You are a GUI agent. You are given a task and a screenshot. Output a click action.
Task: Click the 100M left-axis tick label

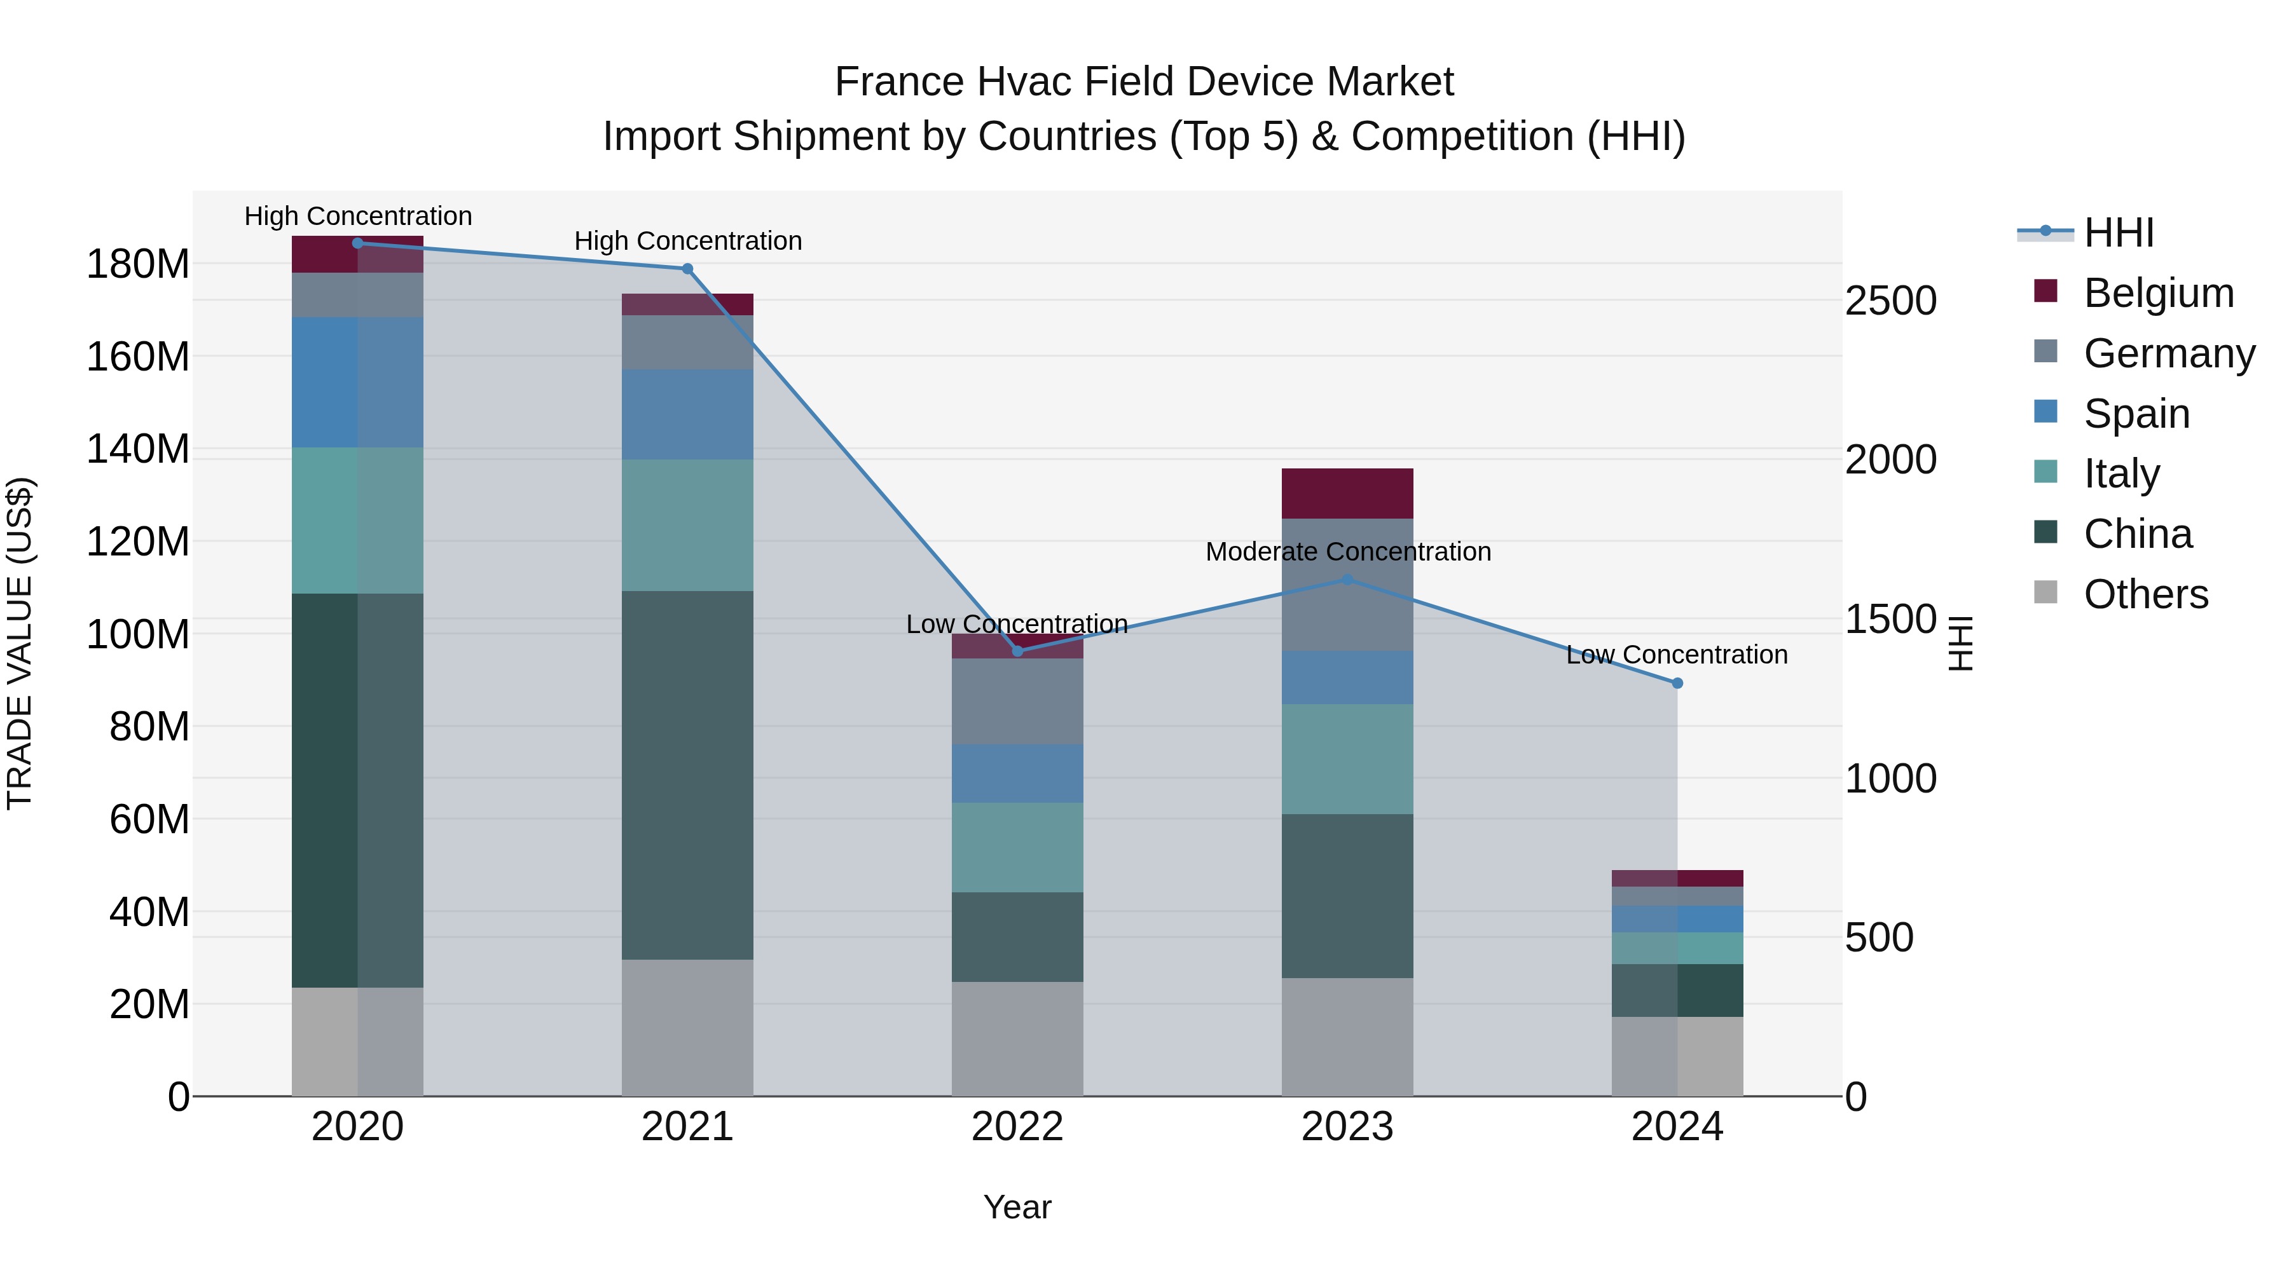tap(138, 635)
